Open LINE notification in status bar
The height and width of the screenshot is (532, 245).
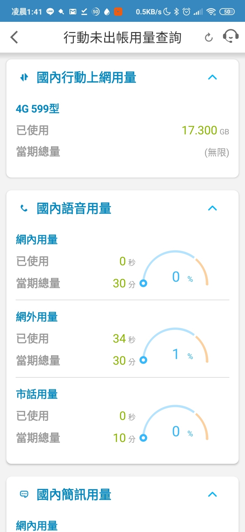tap(50, 12)
